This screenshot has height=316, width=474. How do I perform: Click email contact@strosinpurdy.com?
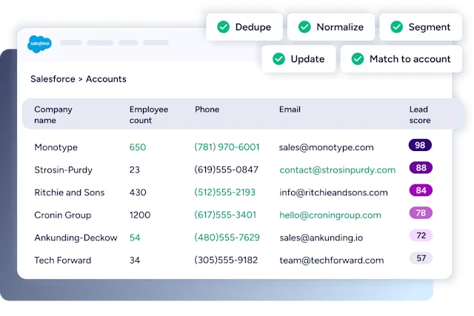pos(338,170)
